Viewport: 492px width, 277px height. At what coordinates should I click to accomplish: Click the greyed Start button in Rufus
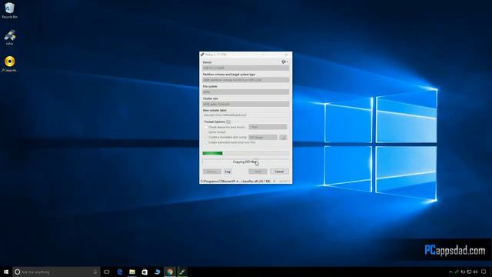(x=258, y=172)
